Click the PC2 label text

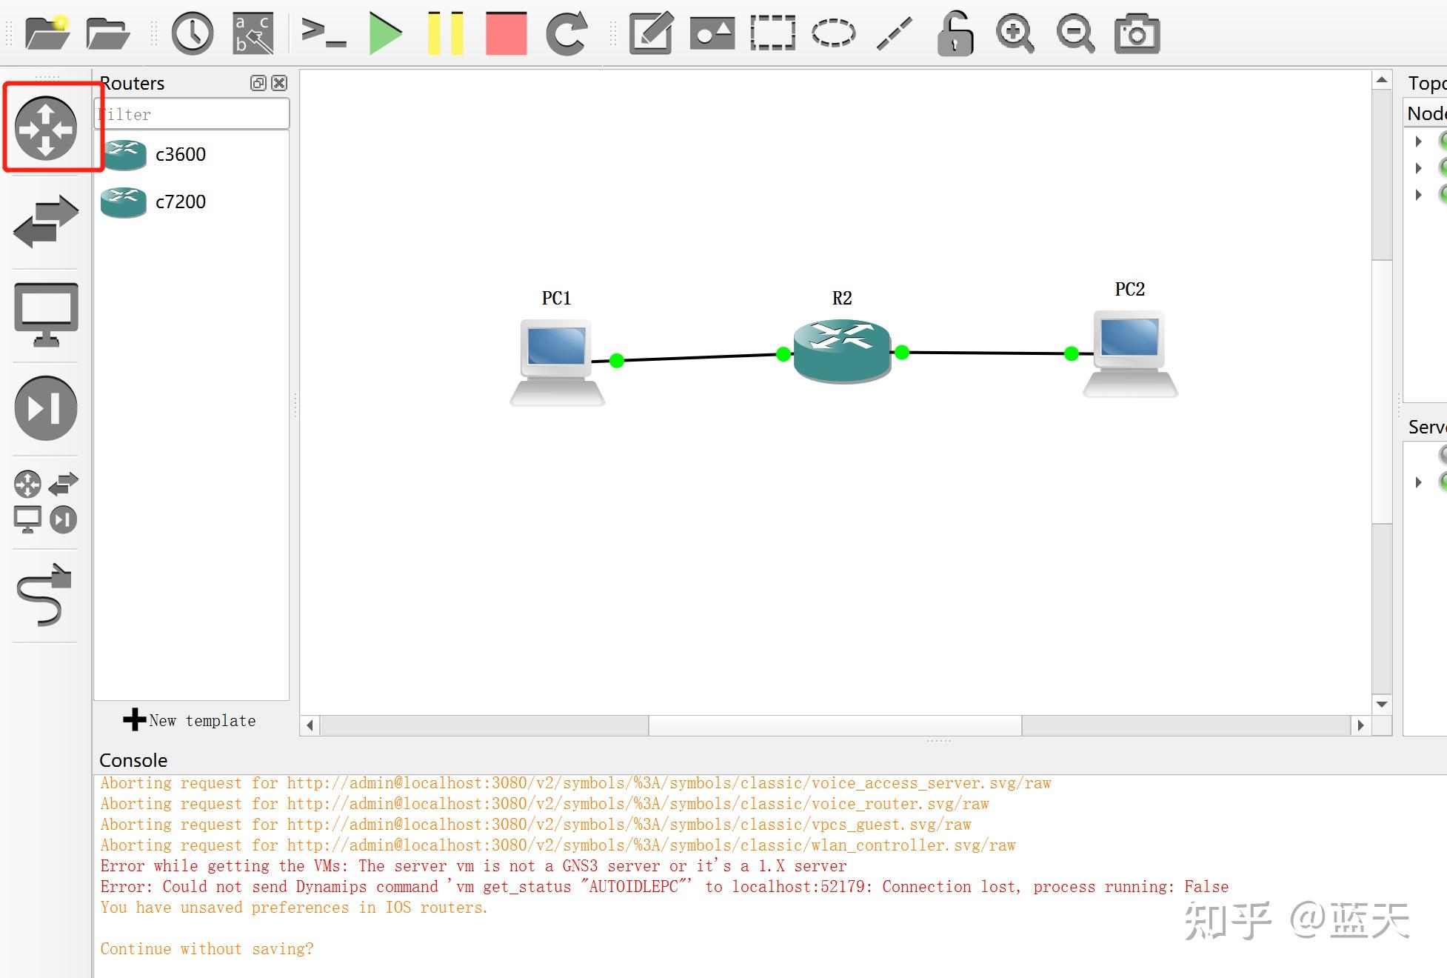coord(1130,289)
